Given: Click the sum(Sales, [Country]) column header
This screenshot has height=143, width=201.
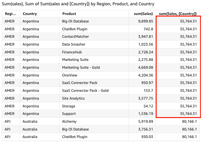Looking at the screenshot, I should point(178,14).
